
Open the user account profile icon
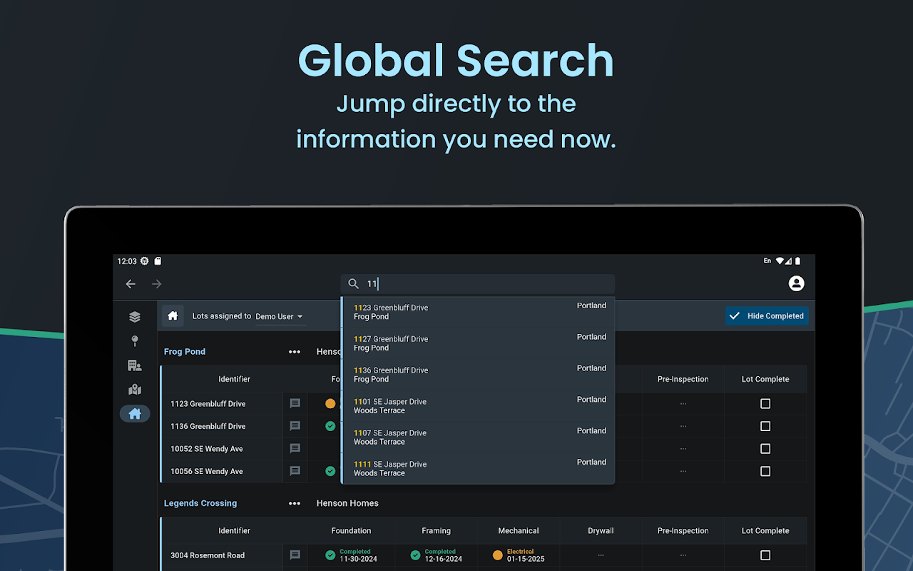pyautogui.click(x=797, y=283)
